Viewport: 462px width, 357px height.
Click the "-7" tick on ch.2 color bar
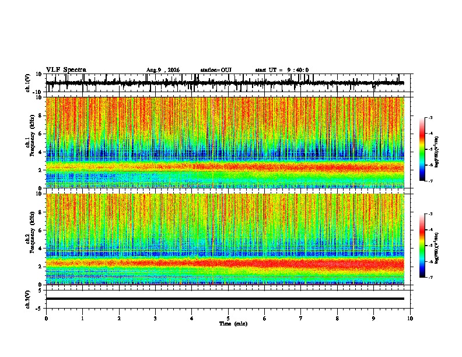(430, 277)
